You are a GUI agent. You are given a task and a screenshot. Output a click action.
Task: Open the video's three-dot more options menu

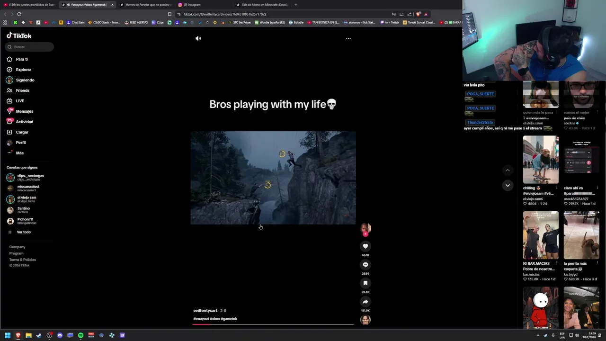pyautogui.click(x=348, y=38)
